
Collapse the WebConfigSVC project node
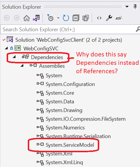[x=6, y=48]
